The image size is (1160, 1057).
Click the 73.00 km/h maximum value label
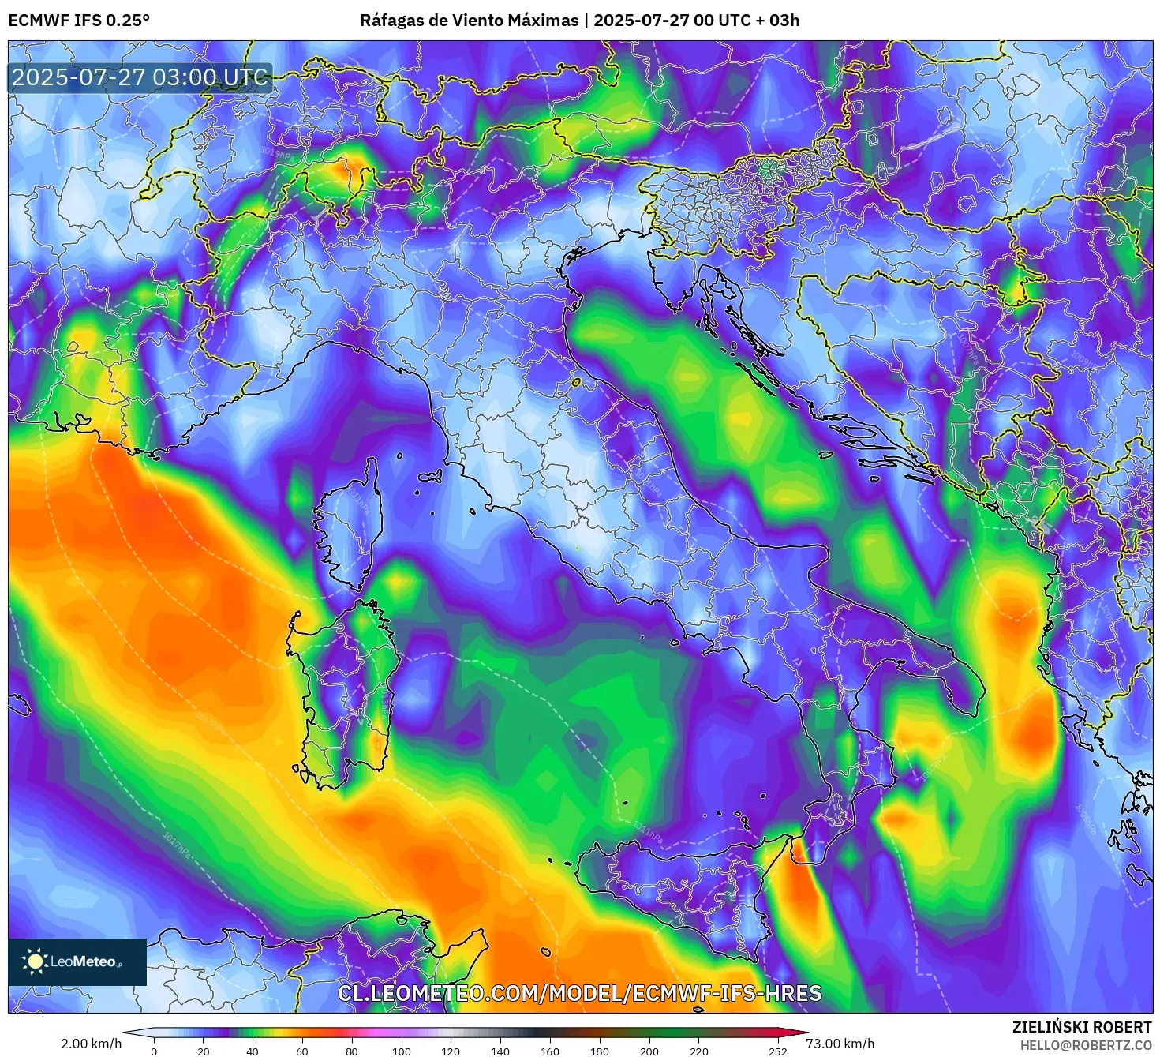[x=840, y=1044]
